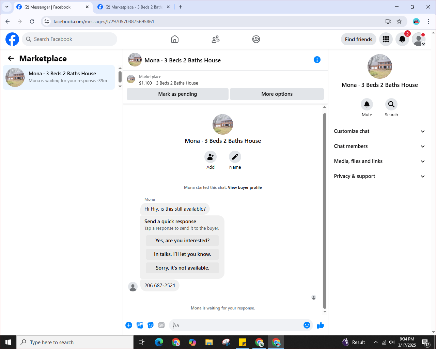Image resolution: width=436 pixels, height=349 pixels.
Task: Open View buyer profile link
Action: tap(245, 187)
